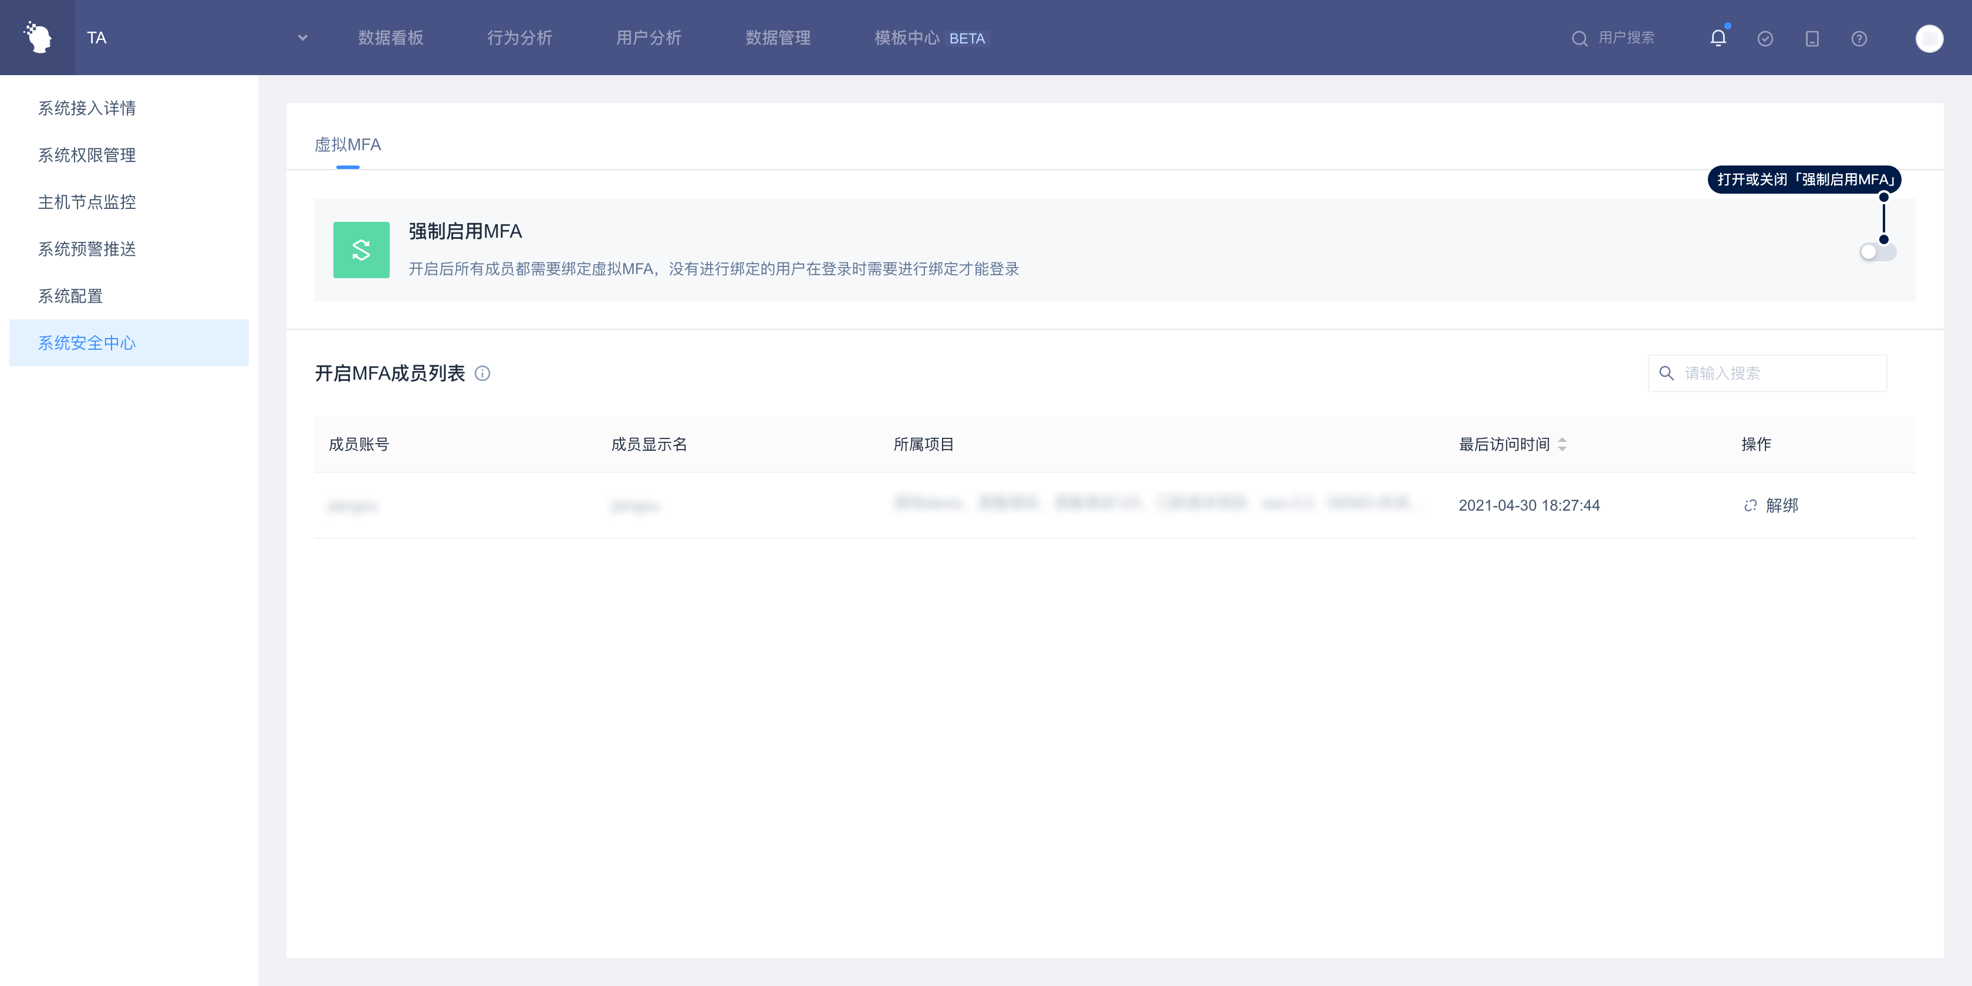Open 系统权限管理 in sidebar
The width and height of the screenshot is (1972, 986).
pyautogui.click(x=87, y=156)
